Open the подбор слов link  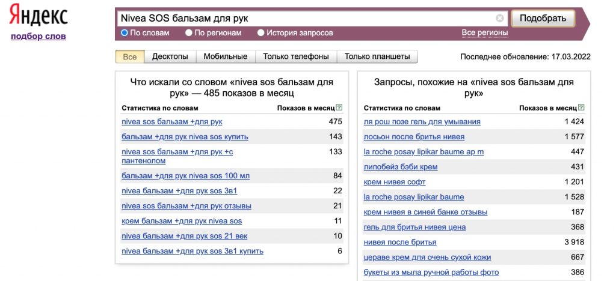[x=38, y=37]
